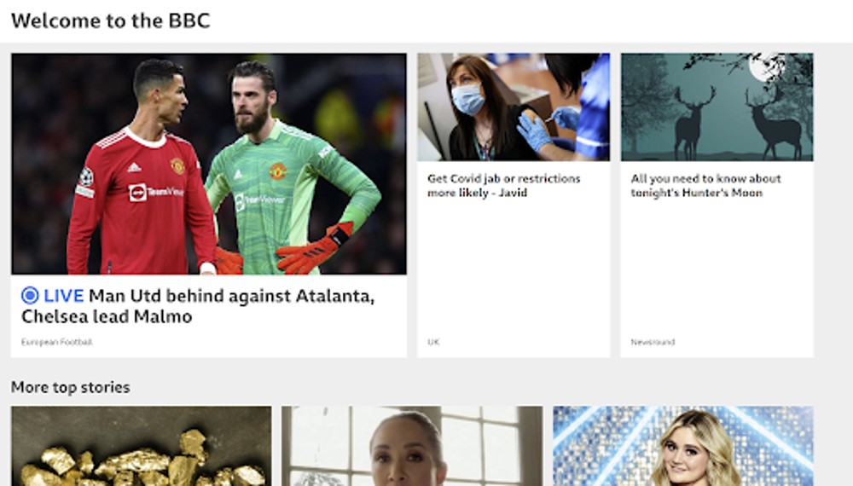Click the UK section tag
This screenshot has width=853, height=486.
[433, 342]
